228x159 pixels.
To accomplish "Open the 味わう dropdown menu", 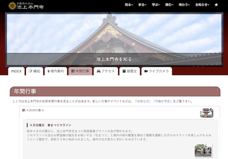I will 184,5.
